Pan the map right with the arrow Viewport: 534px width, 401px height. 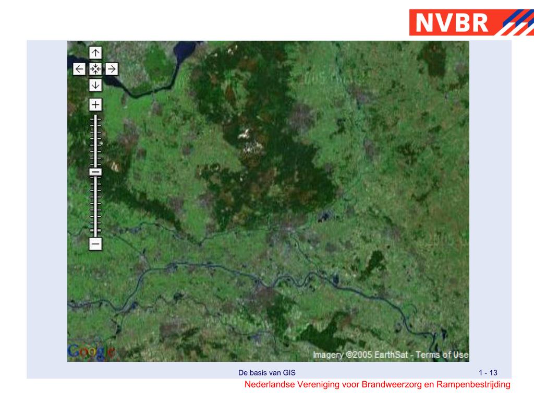112,69
